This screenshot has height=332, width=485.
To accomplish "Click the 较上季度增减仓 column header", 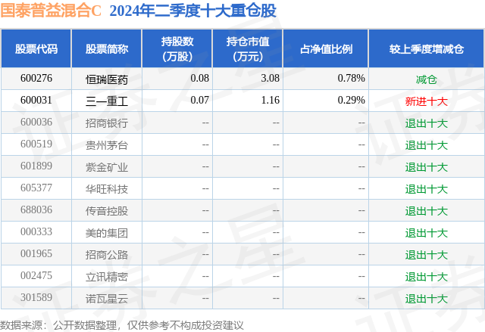I will coord(427,48).
